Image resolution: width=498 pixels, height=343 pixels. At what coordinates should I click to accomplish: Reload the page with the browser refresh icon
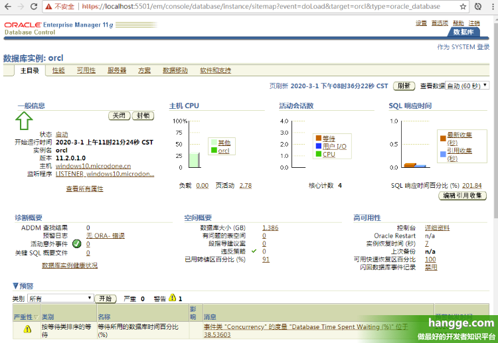click(x=34, y=7)
